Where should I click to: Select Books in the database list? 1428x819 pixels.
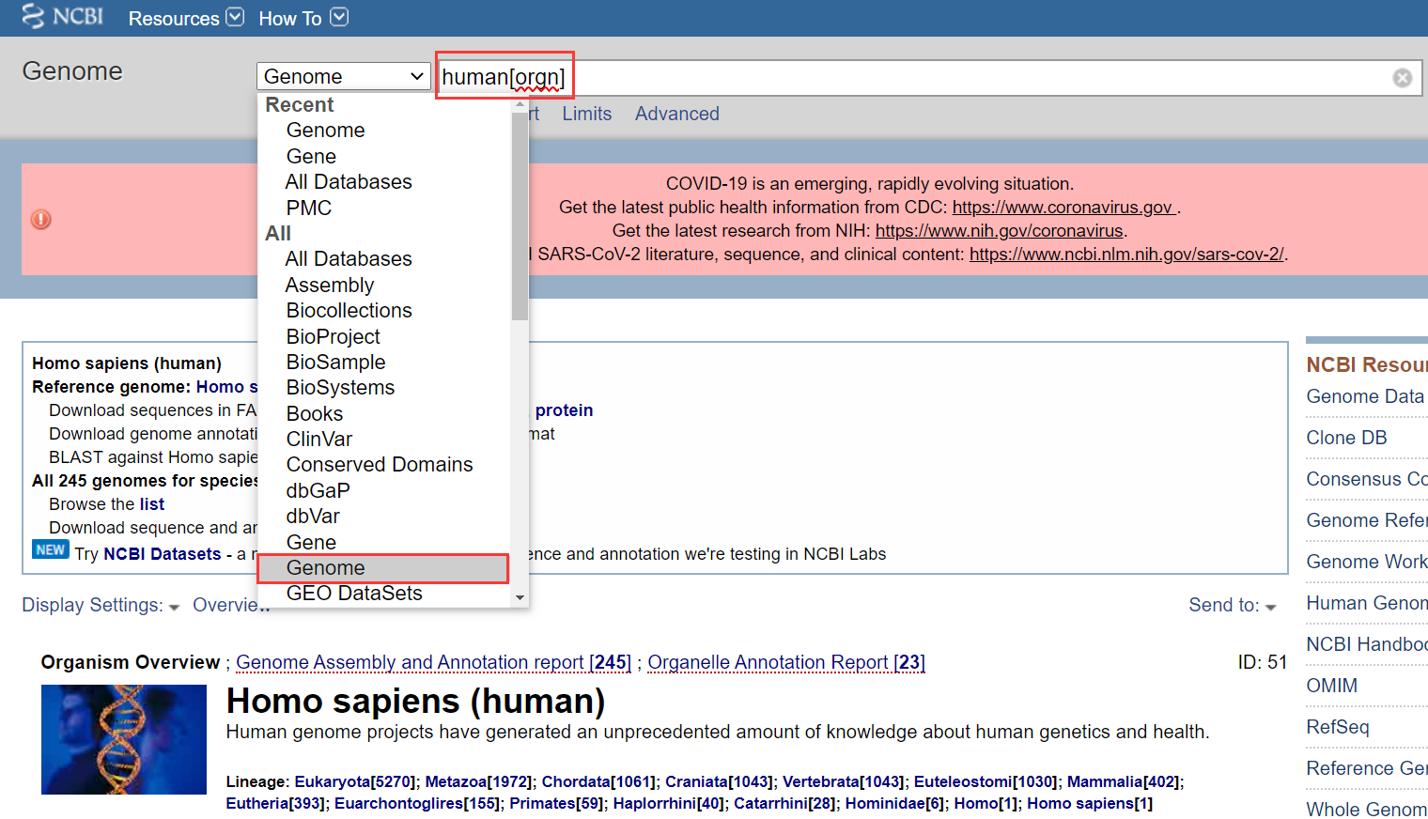click(x=315, y=414)
